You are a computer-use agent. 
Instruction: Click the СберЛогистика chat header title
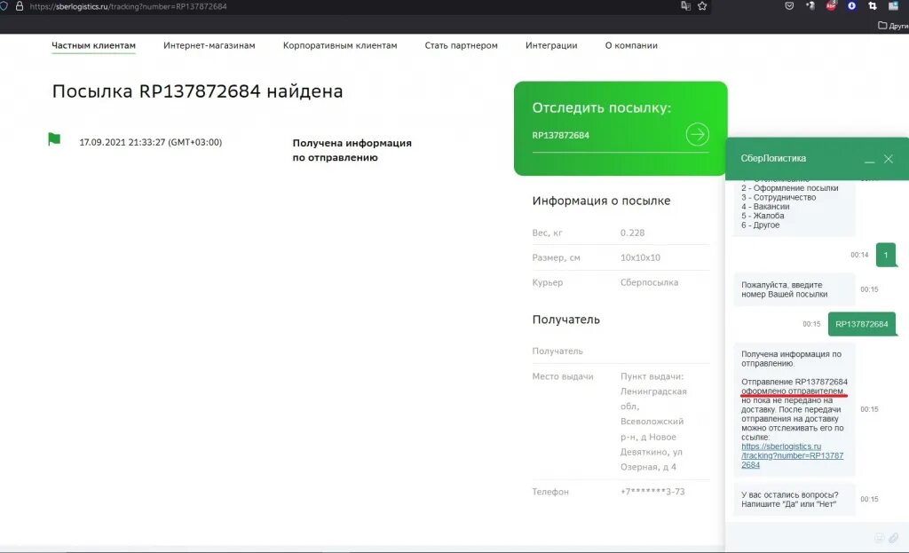click(x=773, y=158)
